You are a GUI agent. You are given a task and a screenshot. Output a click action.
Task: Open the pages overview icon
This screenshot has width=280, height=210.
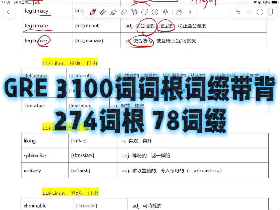271,12
